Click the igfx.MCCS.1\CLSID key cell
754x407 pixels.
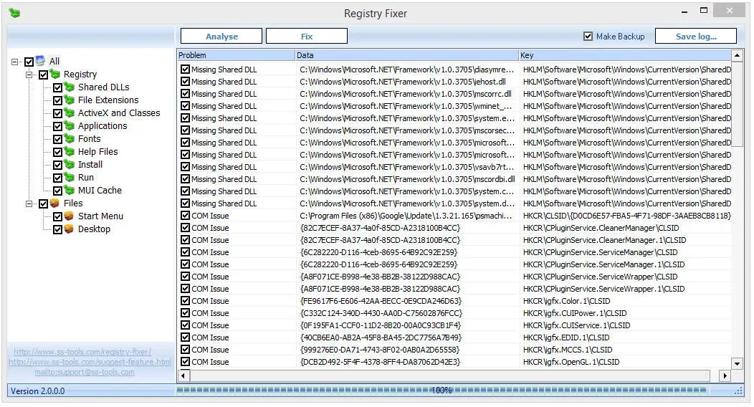tap(626, 350)
